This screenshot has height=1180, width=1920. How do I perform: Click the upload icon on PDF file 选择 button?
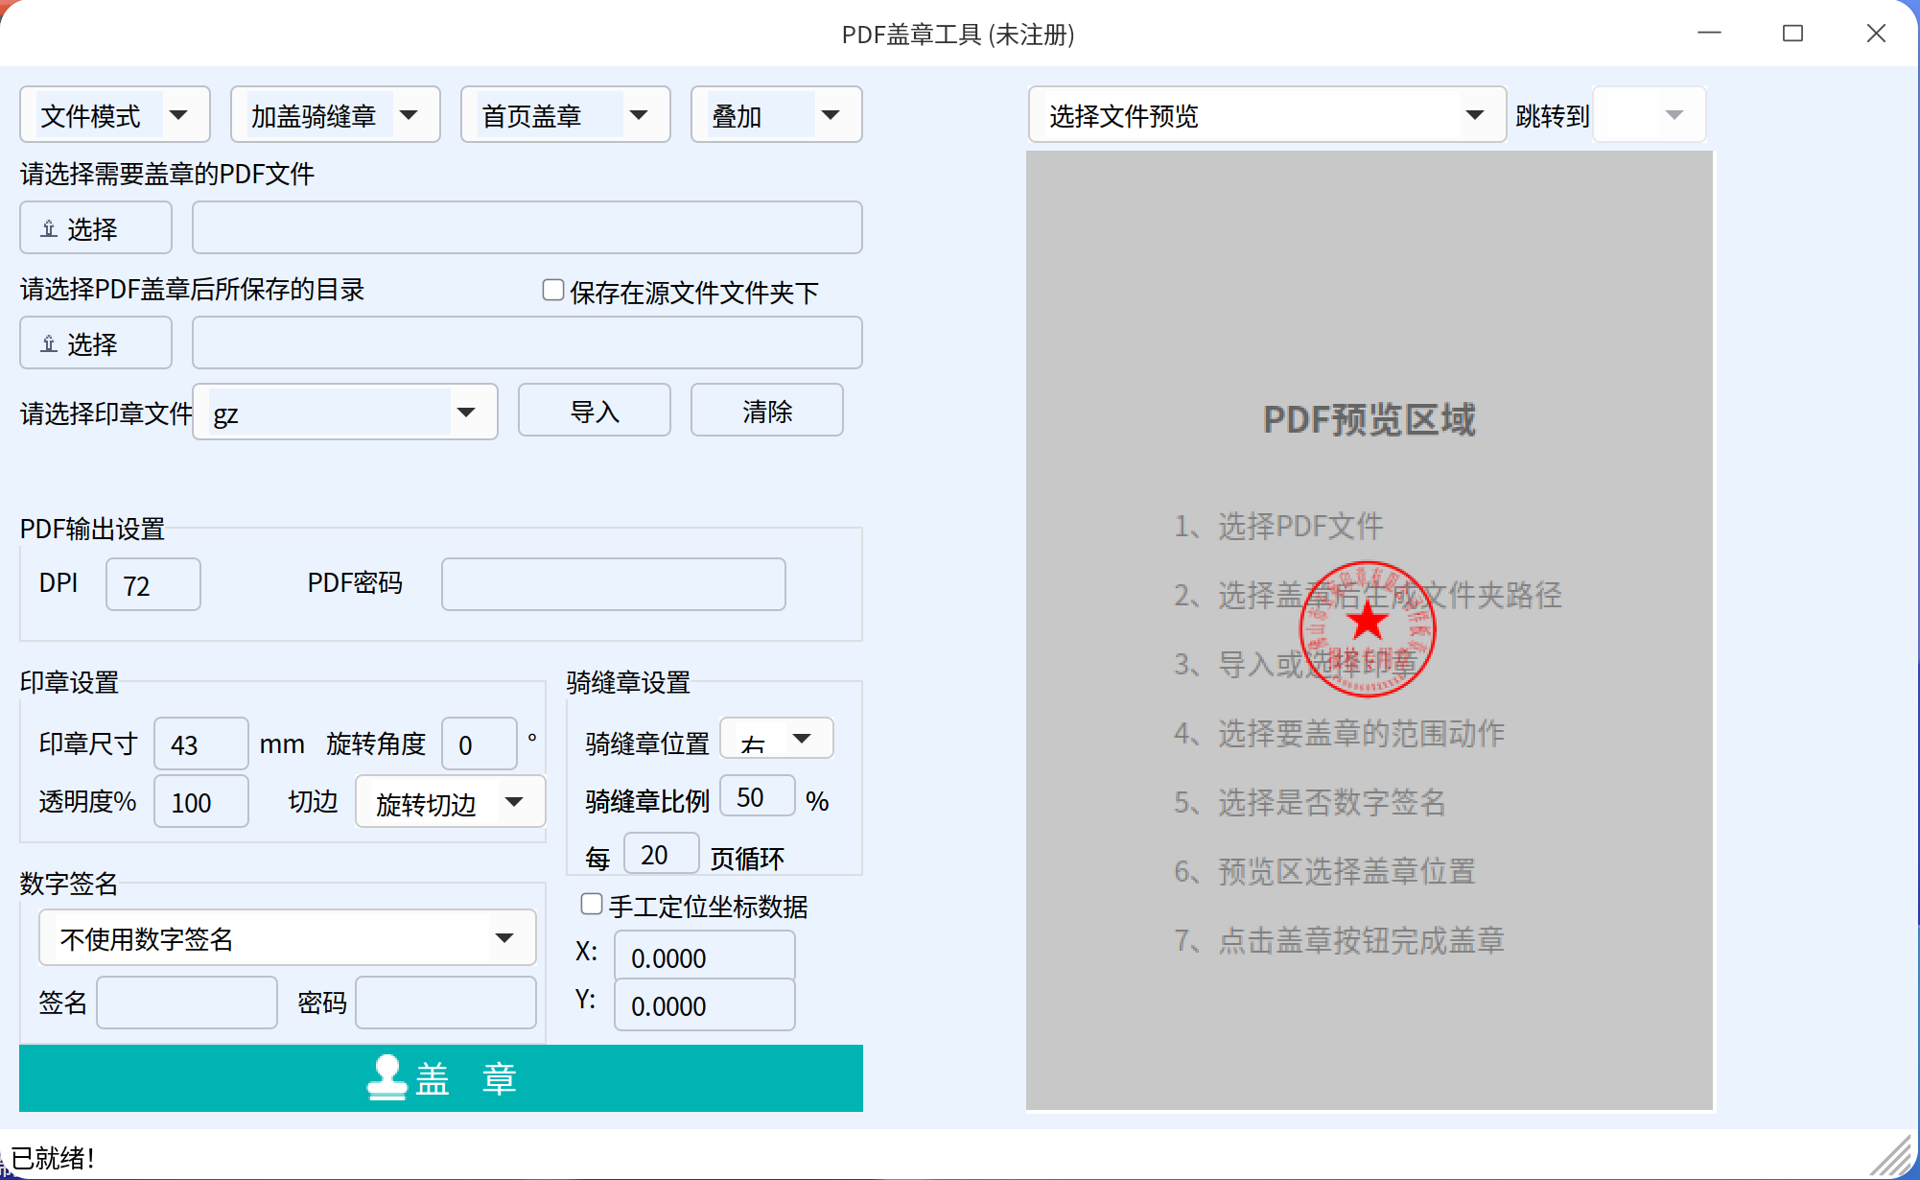pos(49,228)
